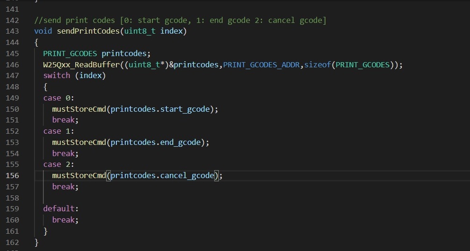The height and width of the screenshot is (251, 470).
Task: Click the break statement on line 151
Action: 65,120
